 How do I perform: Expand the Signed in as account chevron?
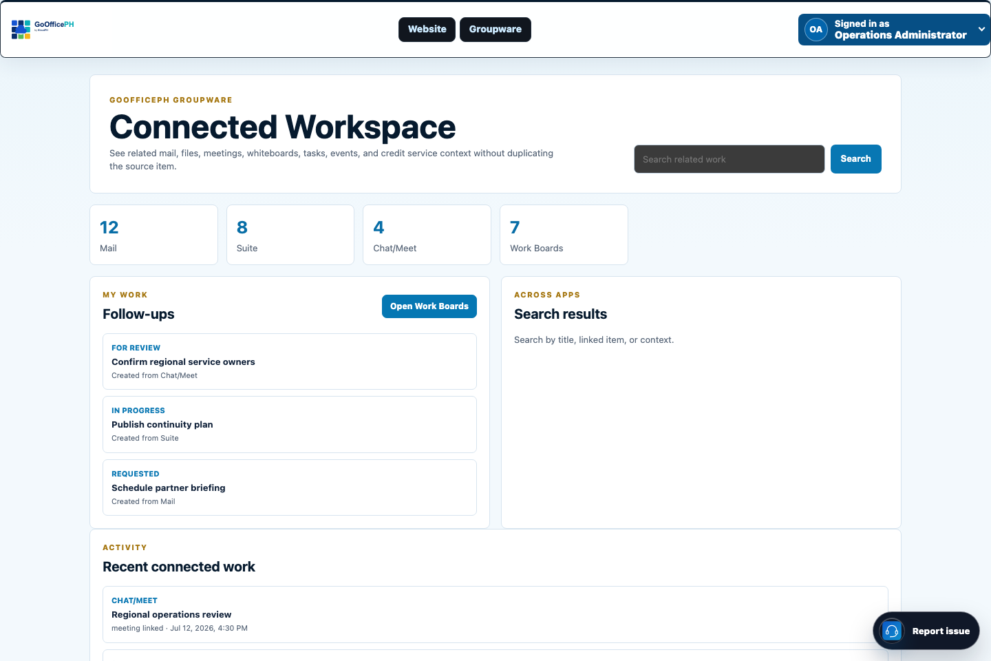click(981, 30)
